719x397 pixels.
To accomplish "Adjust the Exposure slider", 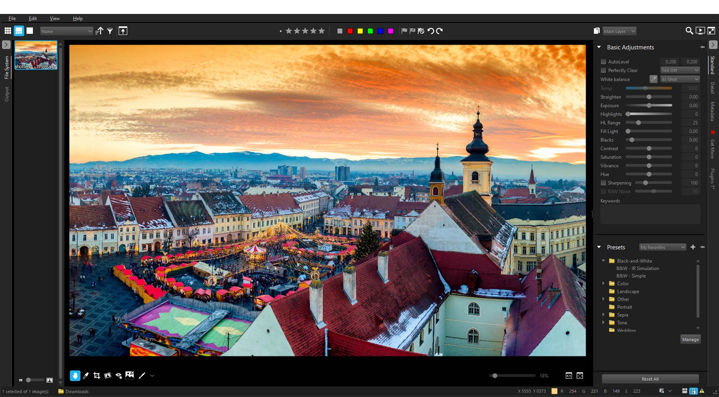I will [649, 105].
